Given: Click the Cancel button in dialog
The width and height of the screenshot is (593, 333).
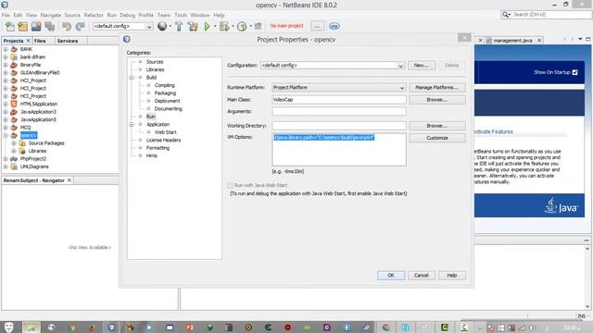Looking at the screenshot, I should pos(421,276).
